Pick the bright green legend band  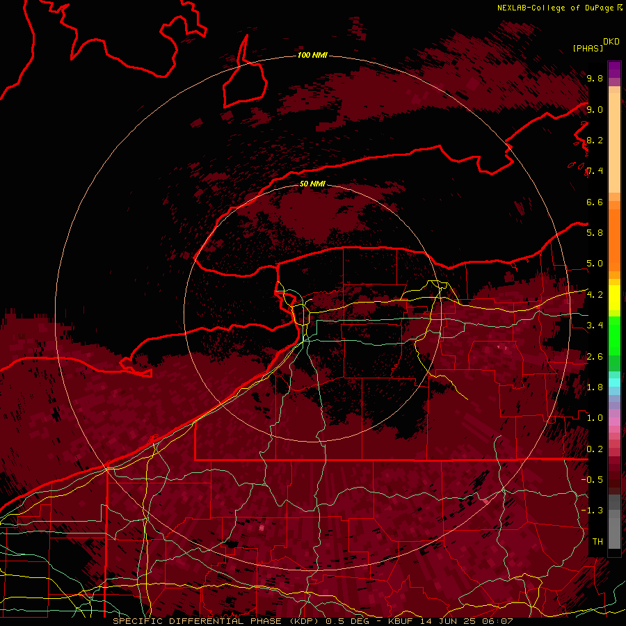[x=614, y=335]
